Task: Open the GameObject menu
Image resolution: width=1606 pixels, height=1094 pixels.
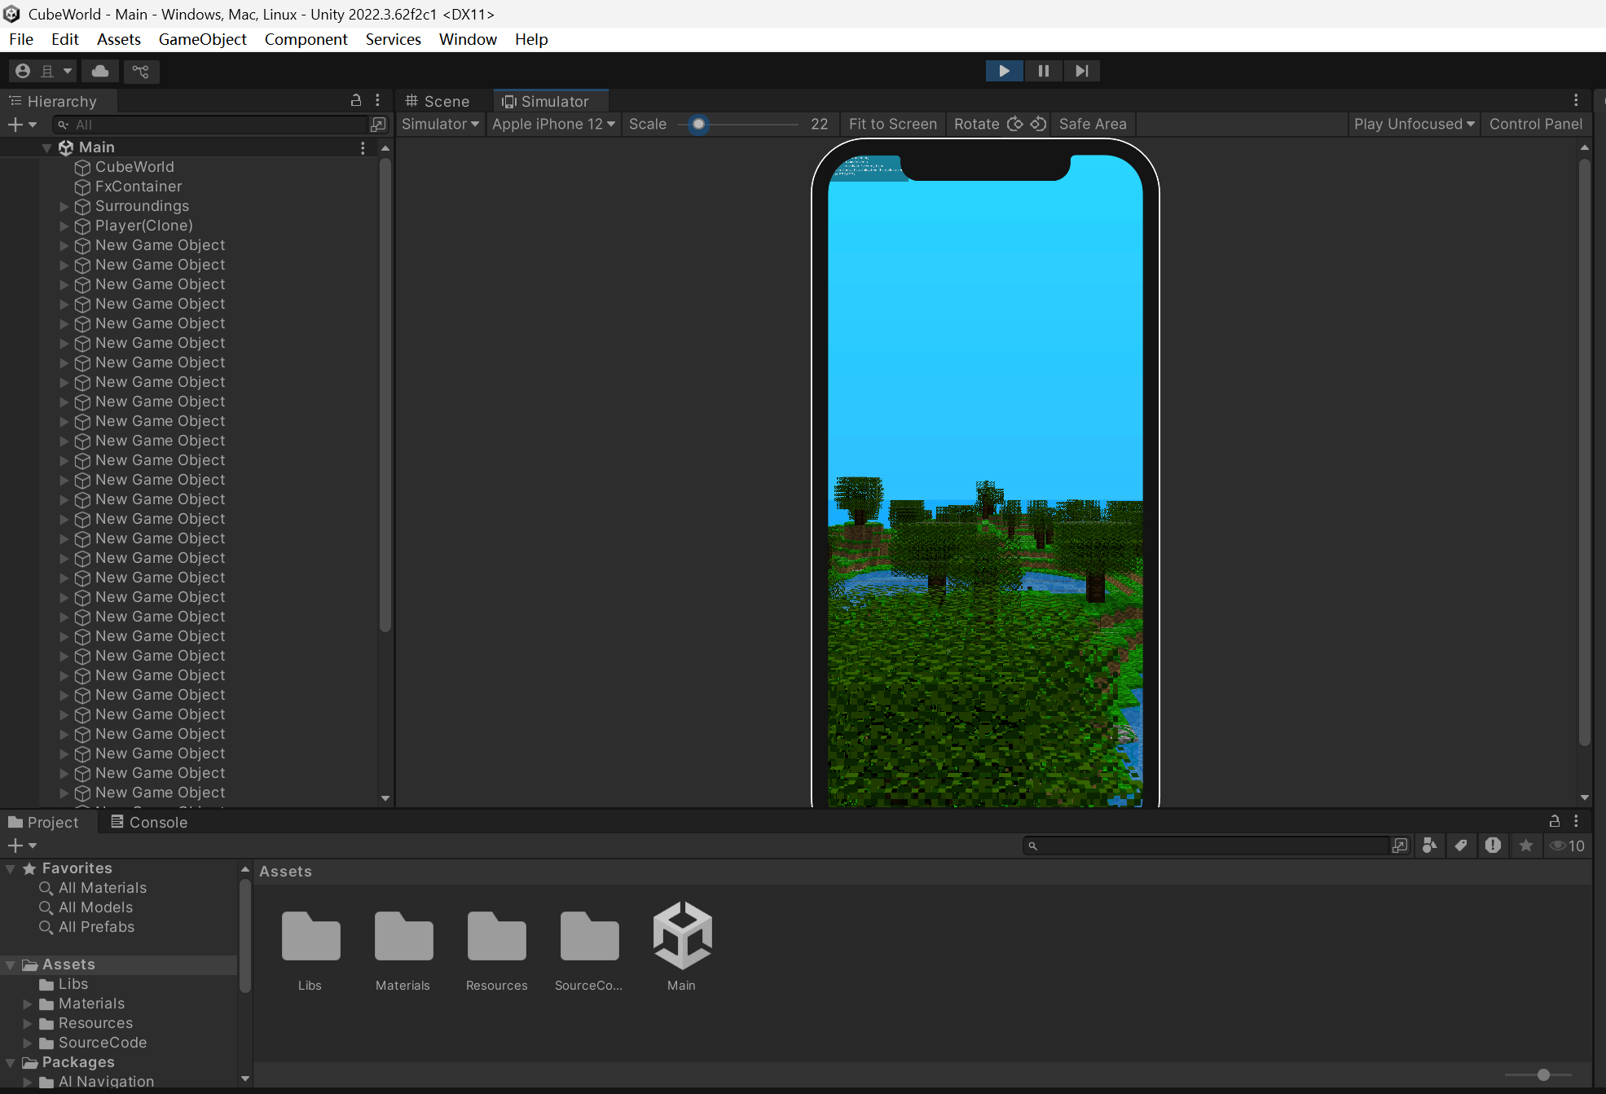Action: (202, 39)
